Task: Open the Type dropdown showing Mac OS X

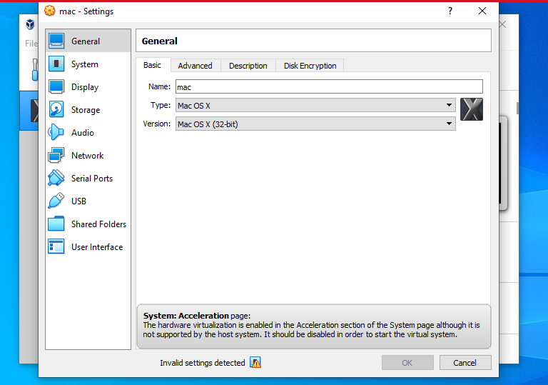Action: [x=315, y=105]
